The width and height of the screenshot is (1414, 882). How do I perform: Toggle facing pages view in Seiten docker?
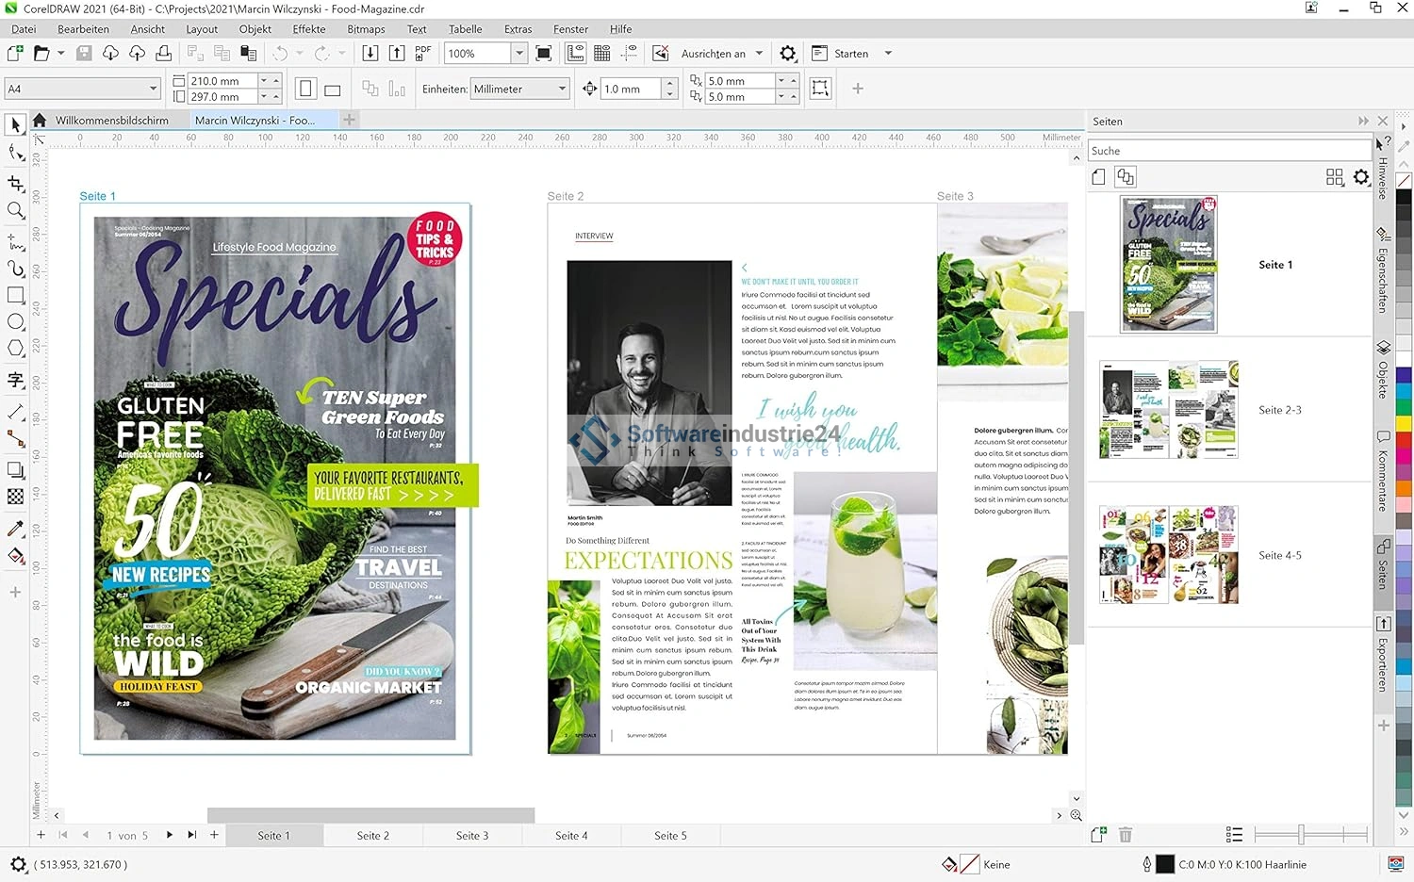click(1126, 177)
